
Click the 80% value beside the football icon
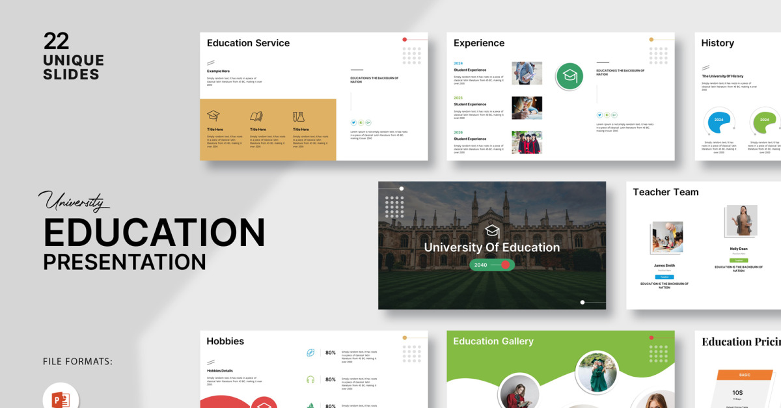click(331, 353)
